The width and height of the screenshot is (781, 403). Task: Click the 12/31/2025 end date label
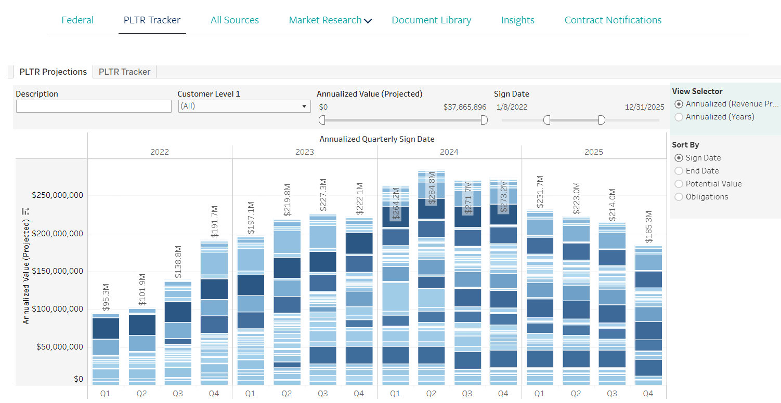645,107
